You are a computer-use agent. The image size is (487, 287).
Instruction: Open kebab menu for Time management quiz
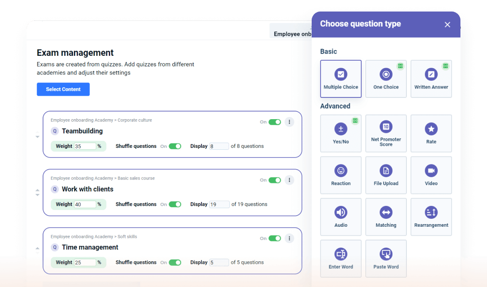[289, 238]
